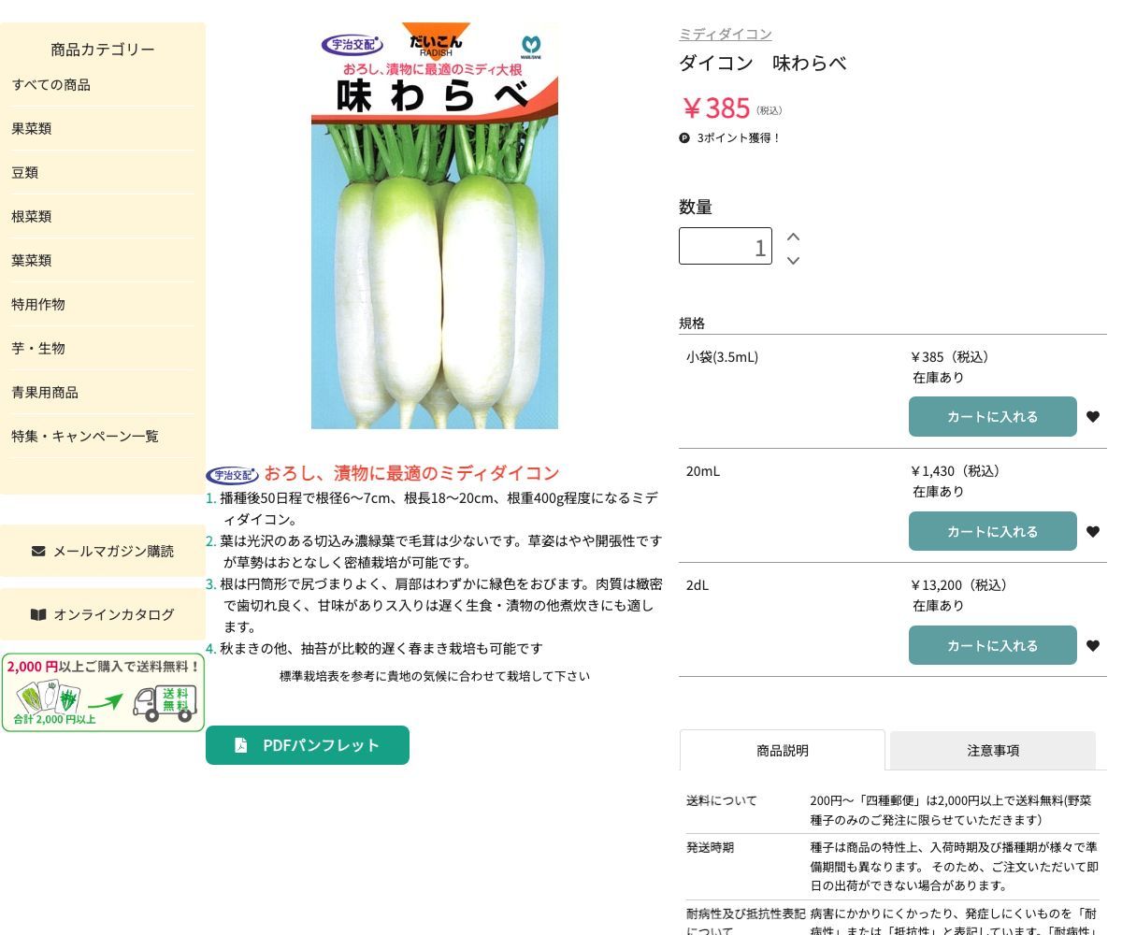This screenshot has width=1122, height=935.
Task: Click the 宇治交配 logo badge above the description
Action: [233, 474]
